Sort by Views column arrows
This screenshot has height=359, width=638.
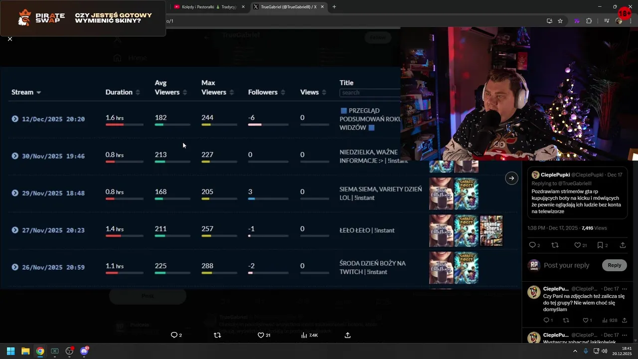[324, 92]
